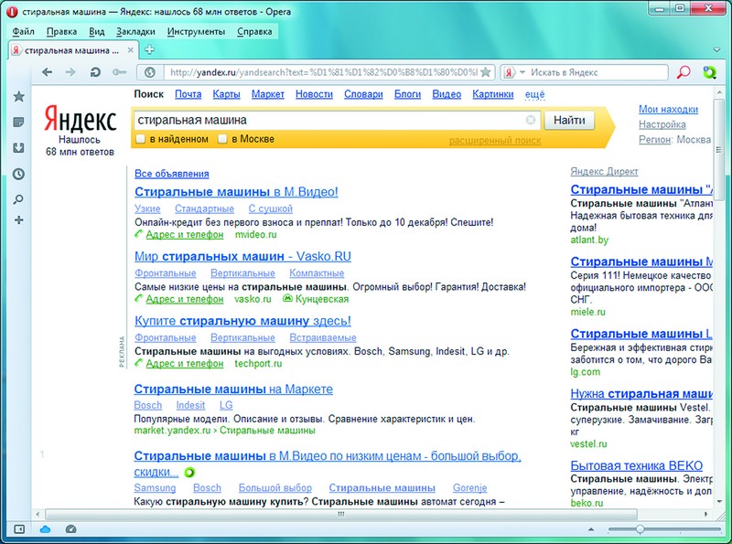Click the Яндекс logo

tap(81, 119)
